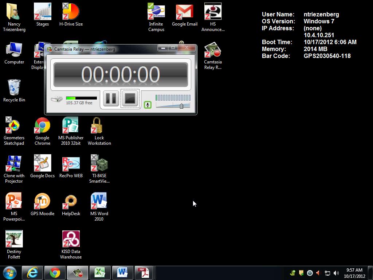The height and width of the screenshot is (280, 373).
Task: Open the Windows Start menu
Action: coord(10,273)
